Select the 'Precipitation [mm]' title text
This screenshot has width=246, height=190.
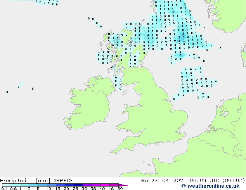click(25, 181)
